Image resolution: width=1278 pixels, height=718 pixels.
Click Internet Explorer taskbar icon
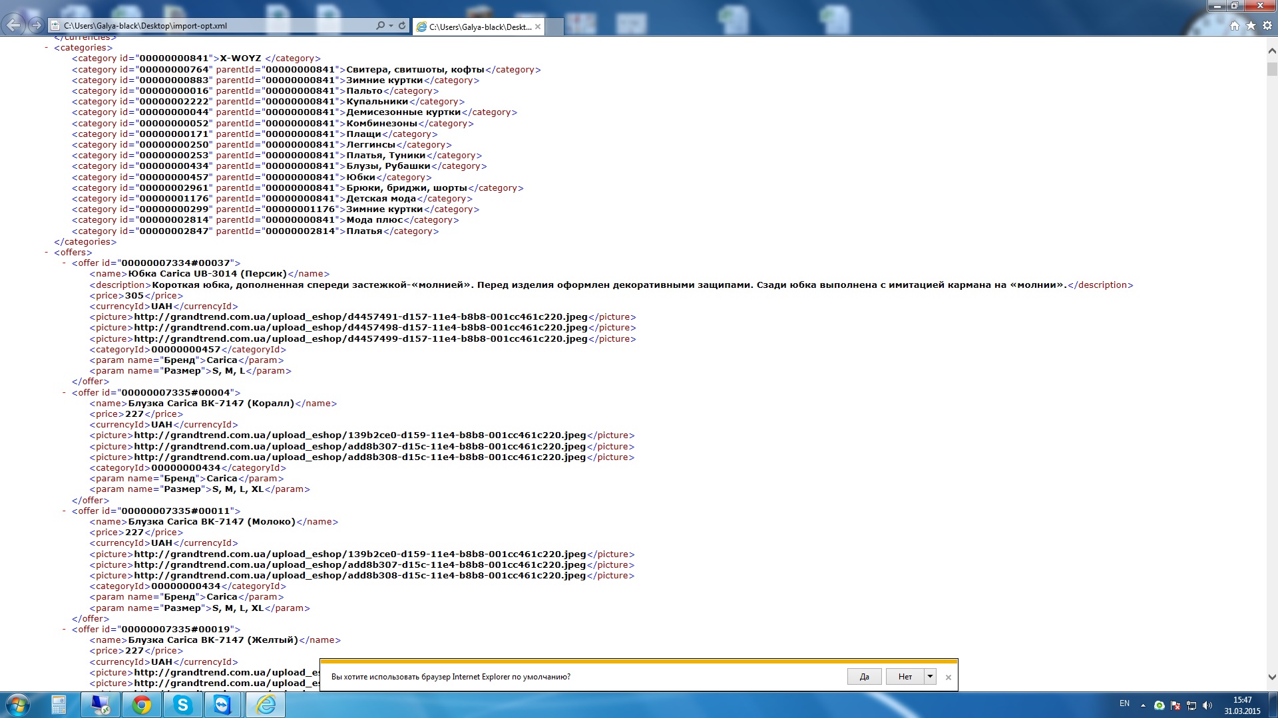[266, 705]
